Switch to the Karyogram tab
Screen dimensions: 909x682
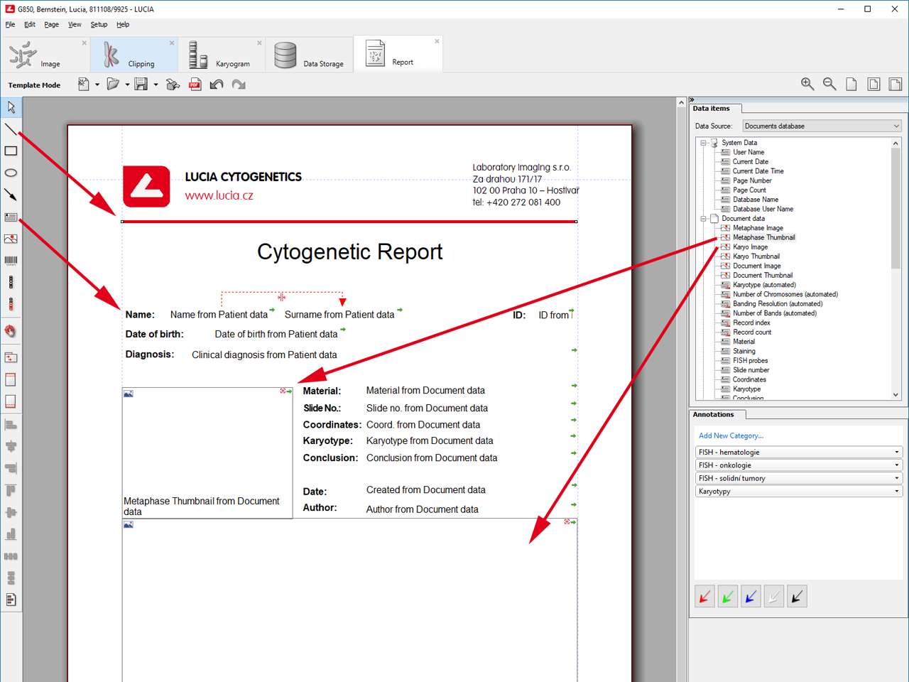coord(222,55)
